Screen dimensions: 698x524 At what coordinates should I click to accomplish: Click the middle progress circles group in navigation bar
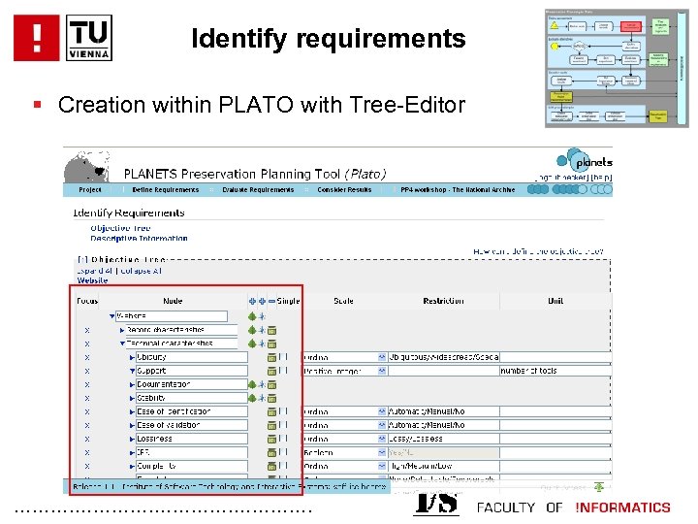[x=570, y=189]
